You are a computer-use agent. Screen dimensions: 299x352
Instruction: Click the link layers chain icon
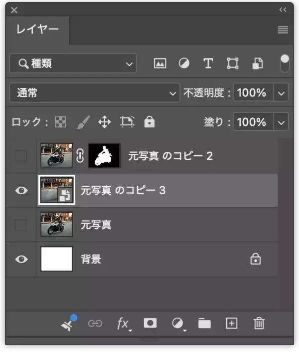click(95, 324)
